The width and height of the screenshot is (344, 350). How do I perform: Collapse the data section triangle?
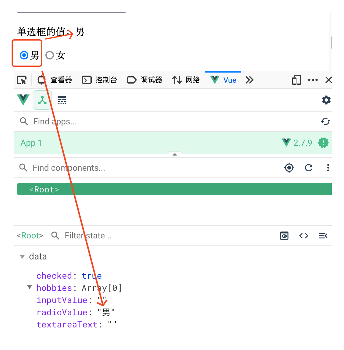point(22,257)
